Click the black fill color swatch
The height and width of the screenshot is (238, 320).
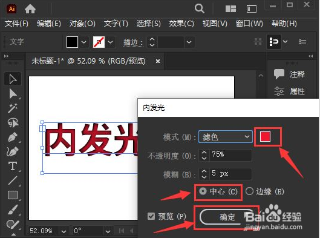(x=72, y=42)
